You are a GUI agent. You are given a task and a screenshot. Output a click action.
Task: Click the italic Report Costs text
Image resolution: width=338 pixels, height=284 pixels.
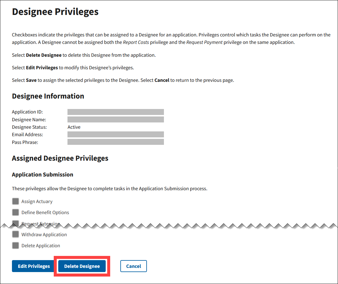(x=136, y=42)
